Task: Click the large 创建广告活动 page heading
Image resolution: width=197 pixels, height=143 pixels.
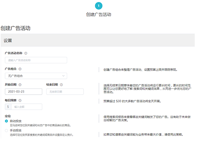Action: pyautogui.click(x=15, y=28)
